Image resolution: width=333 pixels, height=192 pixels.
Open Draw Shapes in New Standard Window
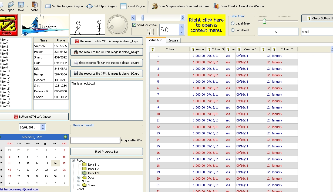point(180,6)
